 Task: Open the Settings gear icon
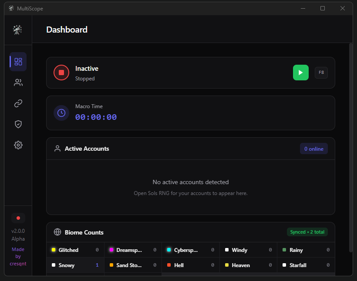18,145
